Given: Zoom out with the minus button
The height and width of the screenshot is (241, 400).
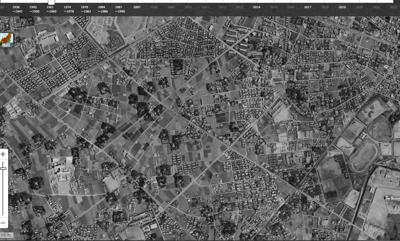Looking at the screenshot, I should coord(3,223).
